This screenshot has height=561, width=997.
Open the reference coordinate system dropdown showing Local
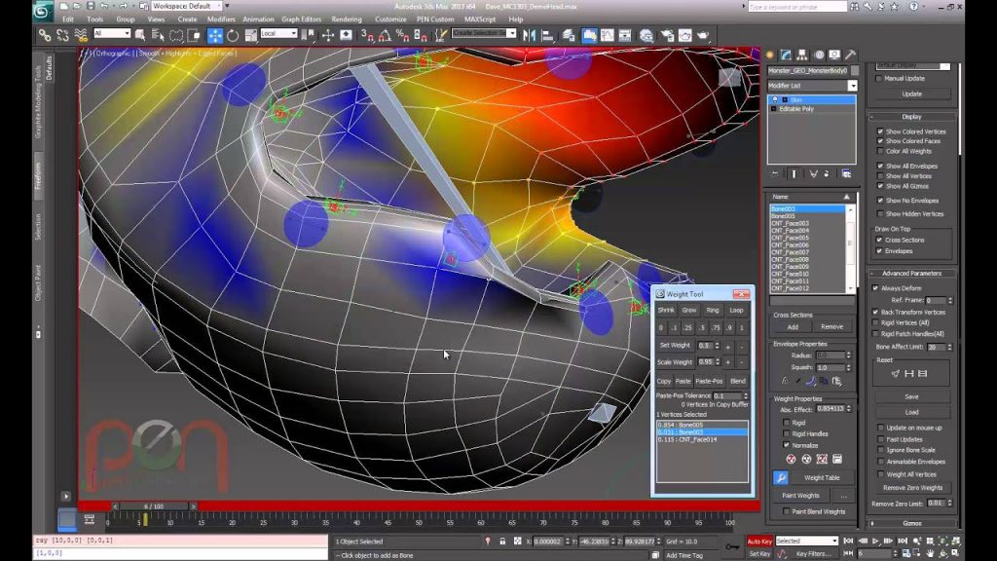(x=279, y=32)
